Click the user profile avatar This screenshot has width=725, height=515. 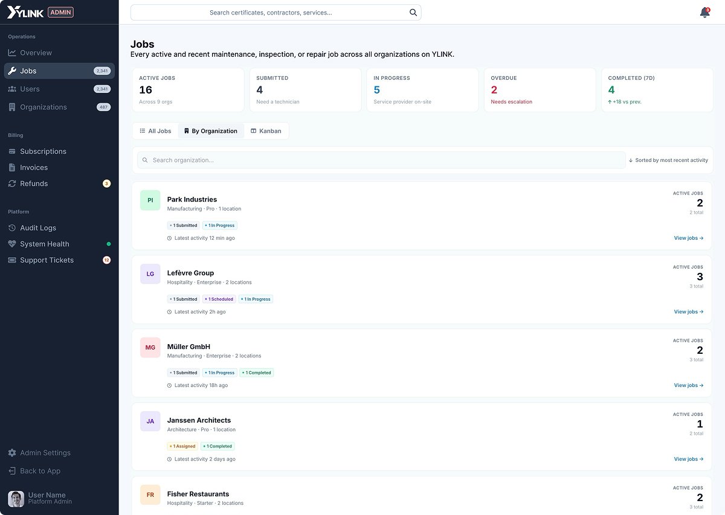(x=16, y=499)
